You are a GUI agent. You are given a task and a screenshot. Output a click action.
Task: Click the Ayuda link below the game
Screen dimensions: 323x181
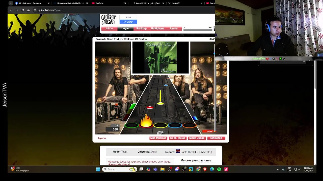coord(102,138)
